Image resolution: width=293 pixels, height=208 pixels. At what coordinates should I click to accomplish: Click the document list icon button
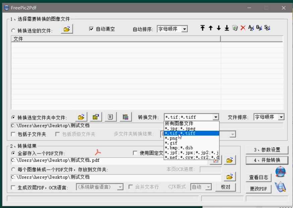point(111,117)
